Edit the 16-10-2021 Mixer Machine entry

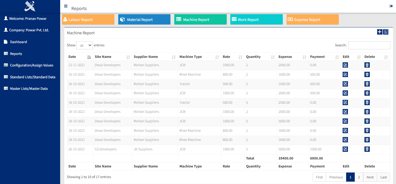(345, 74)
